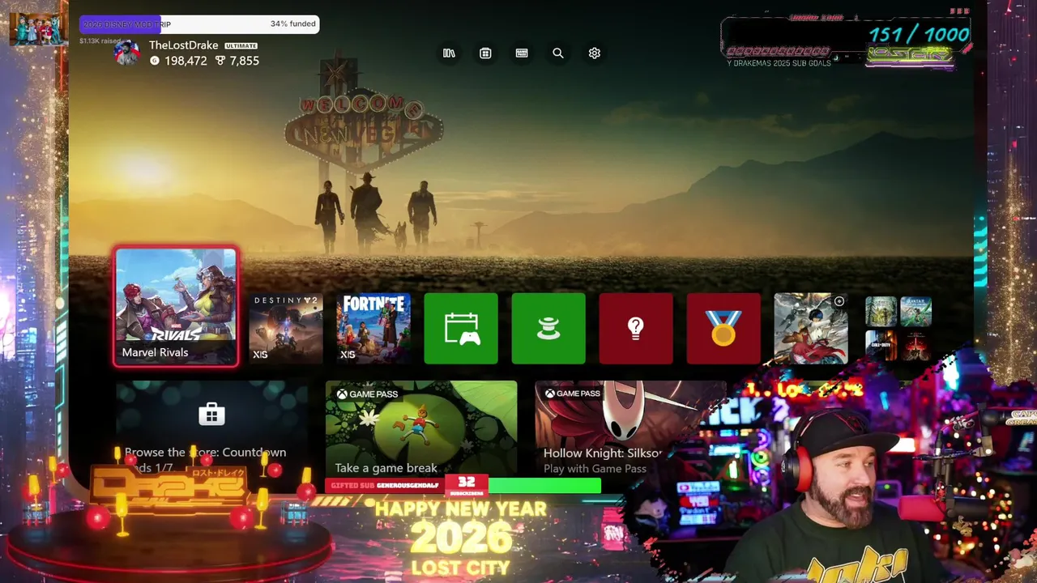This screenshot has height=583, width=1037.
Task: Launch the Destiny 2 game tile
Action: pyautogui.click(x=286, y=329)
